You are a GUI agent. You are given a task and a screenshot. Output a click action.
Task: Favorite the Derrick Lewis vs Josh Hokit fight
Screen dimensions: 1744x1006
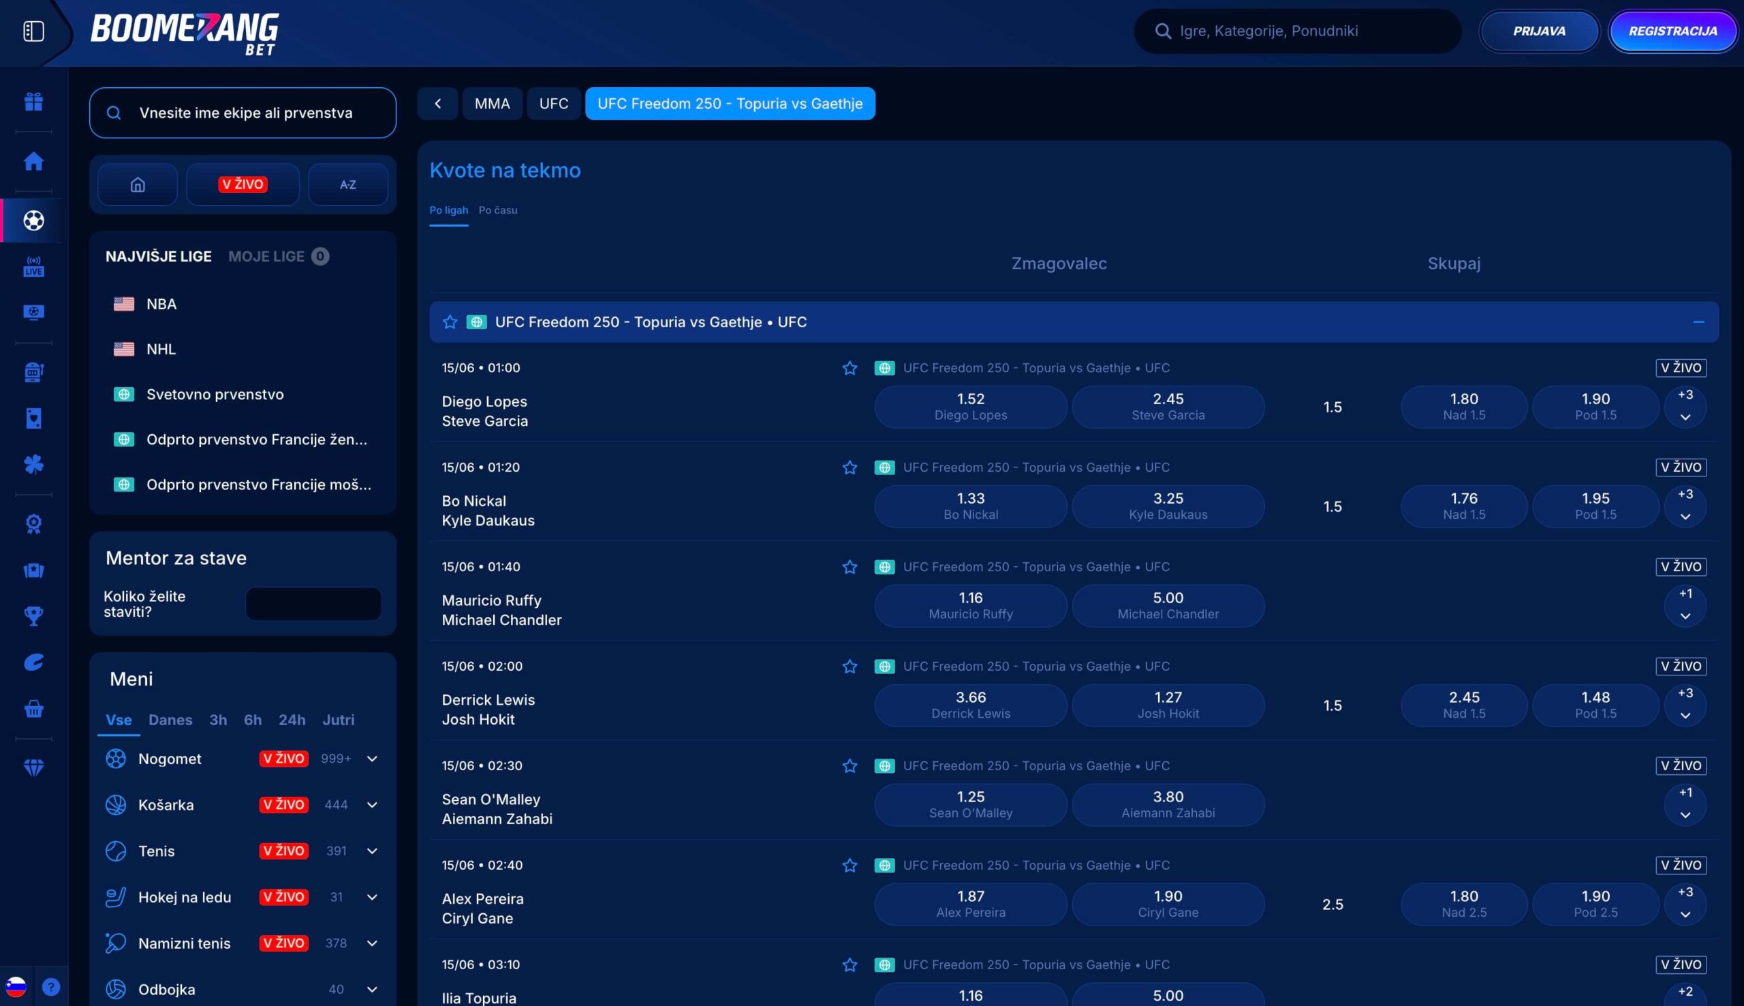point(850,667)
